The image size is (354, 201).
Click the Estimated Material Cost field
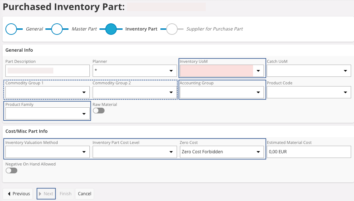pyautogui.click(x=309, y=152)
